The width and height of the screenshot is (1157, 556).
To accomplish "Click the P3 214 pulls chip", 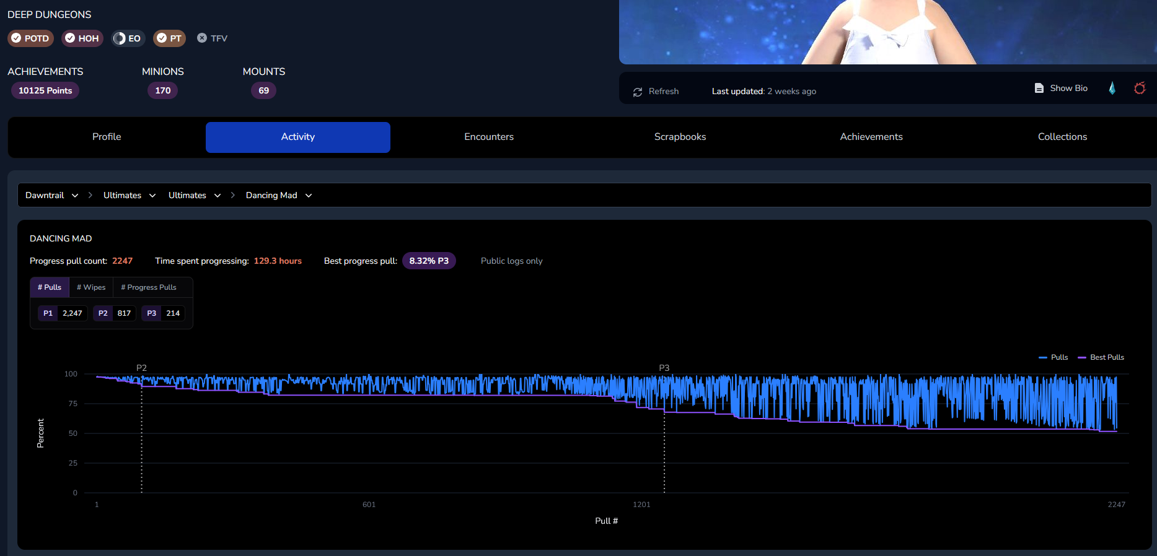I will pyautogui.click(x=164, y=313).
